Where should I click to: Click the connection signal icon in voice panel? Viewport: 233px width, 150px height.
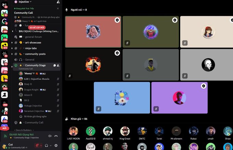[5, 136]
